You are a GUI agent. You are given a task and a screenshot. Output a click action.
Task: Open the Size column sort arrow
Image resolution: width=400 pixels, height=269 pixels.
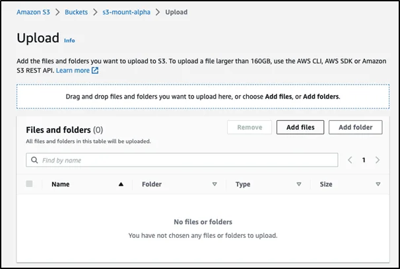pyautogui.click(x=378, y=184)
